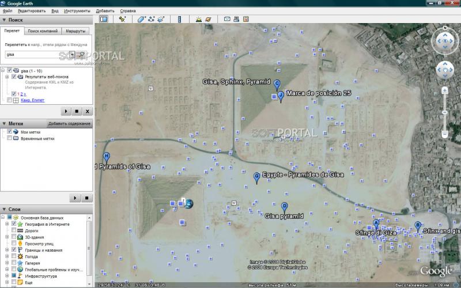Click the search magnifier button
The height and width of the screenshot is (288, 461).
point(82,55)
